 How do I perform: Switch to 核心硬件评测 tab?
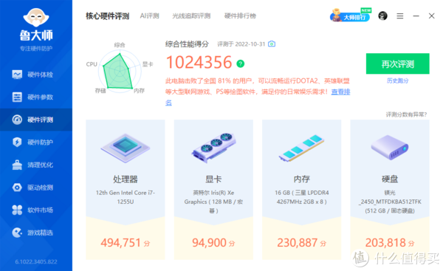[107, 16]
